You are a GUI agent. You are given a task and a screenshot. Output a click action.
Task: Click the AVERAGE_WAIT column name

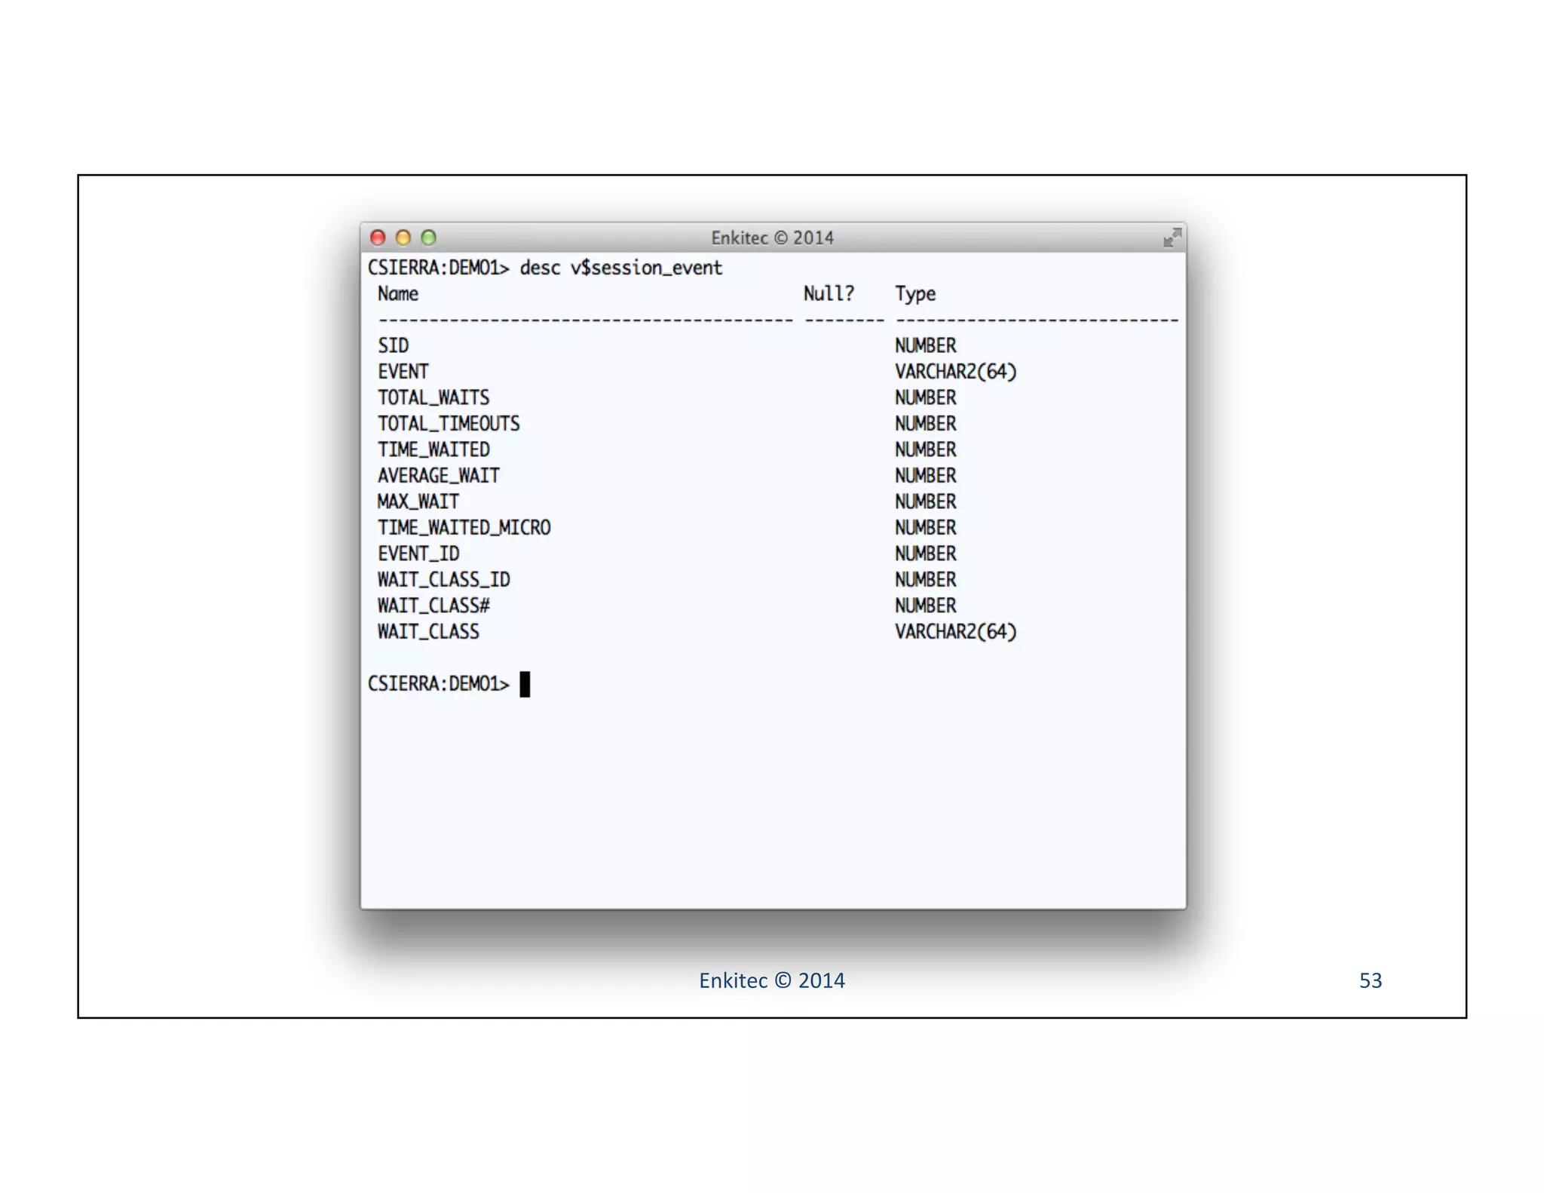[438, 476]
